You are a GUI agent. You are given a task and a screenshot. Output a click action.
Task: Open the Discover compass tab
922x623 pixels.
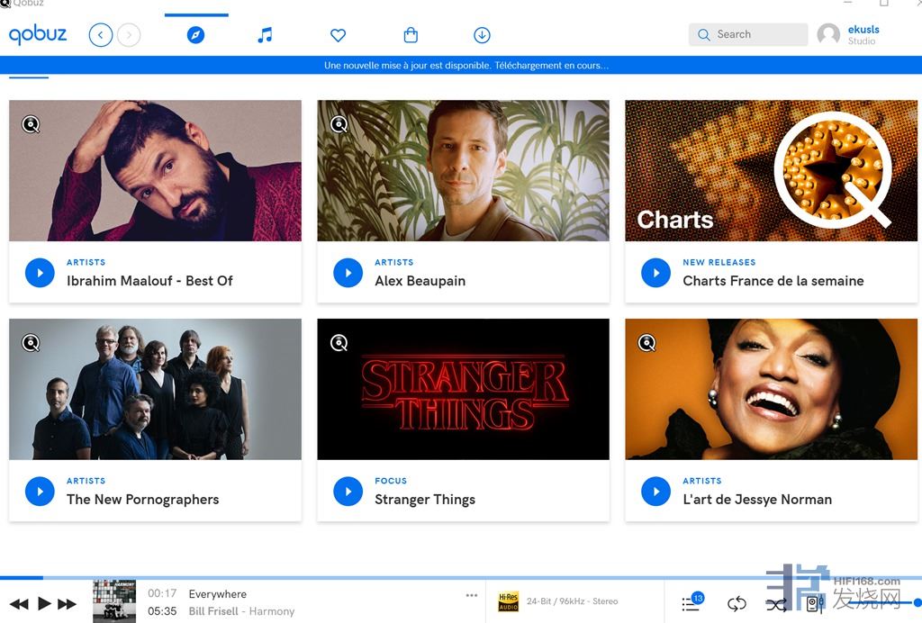tap(195, 35)
